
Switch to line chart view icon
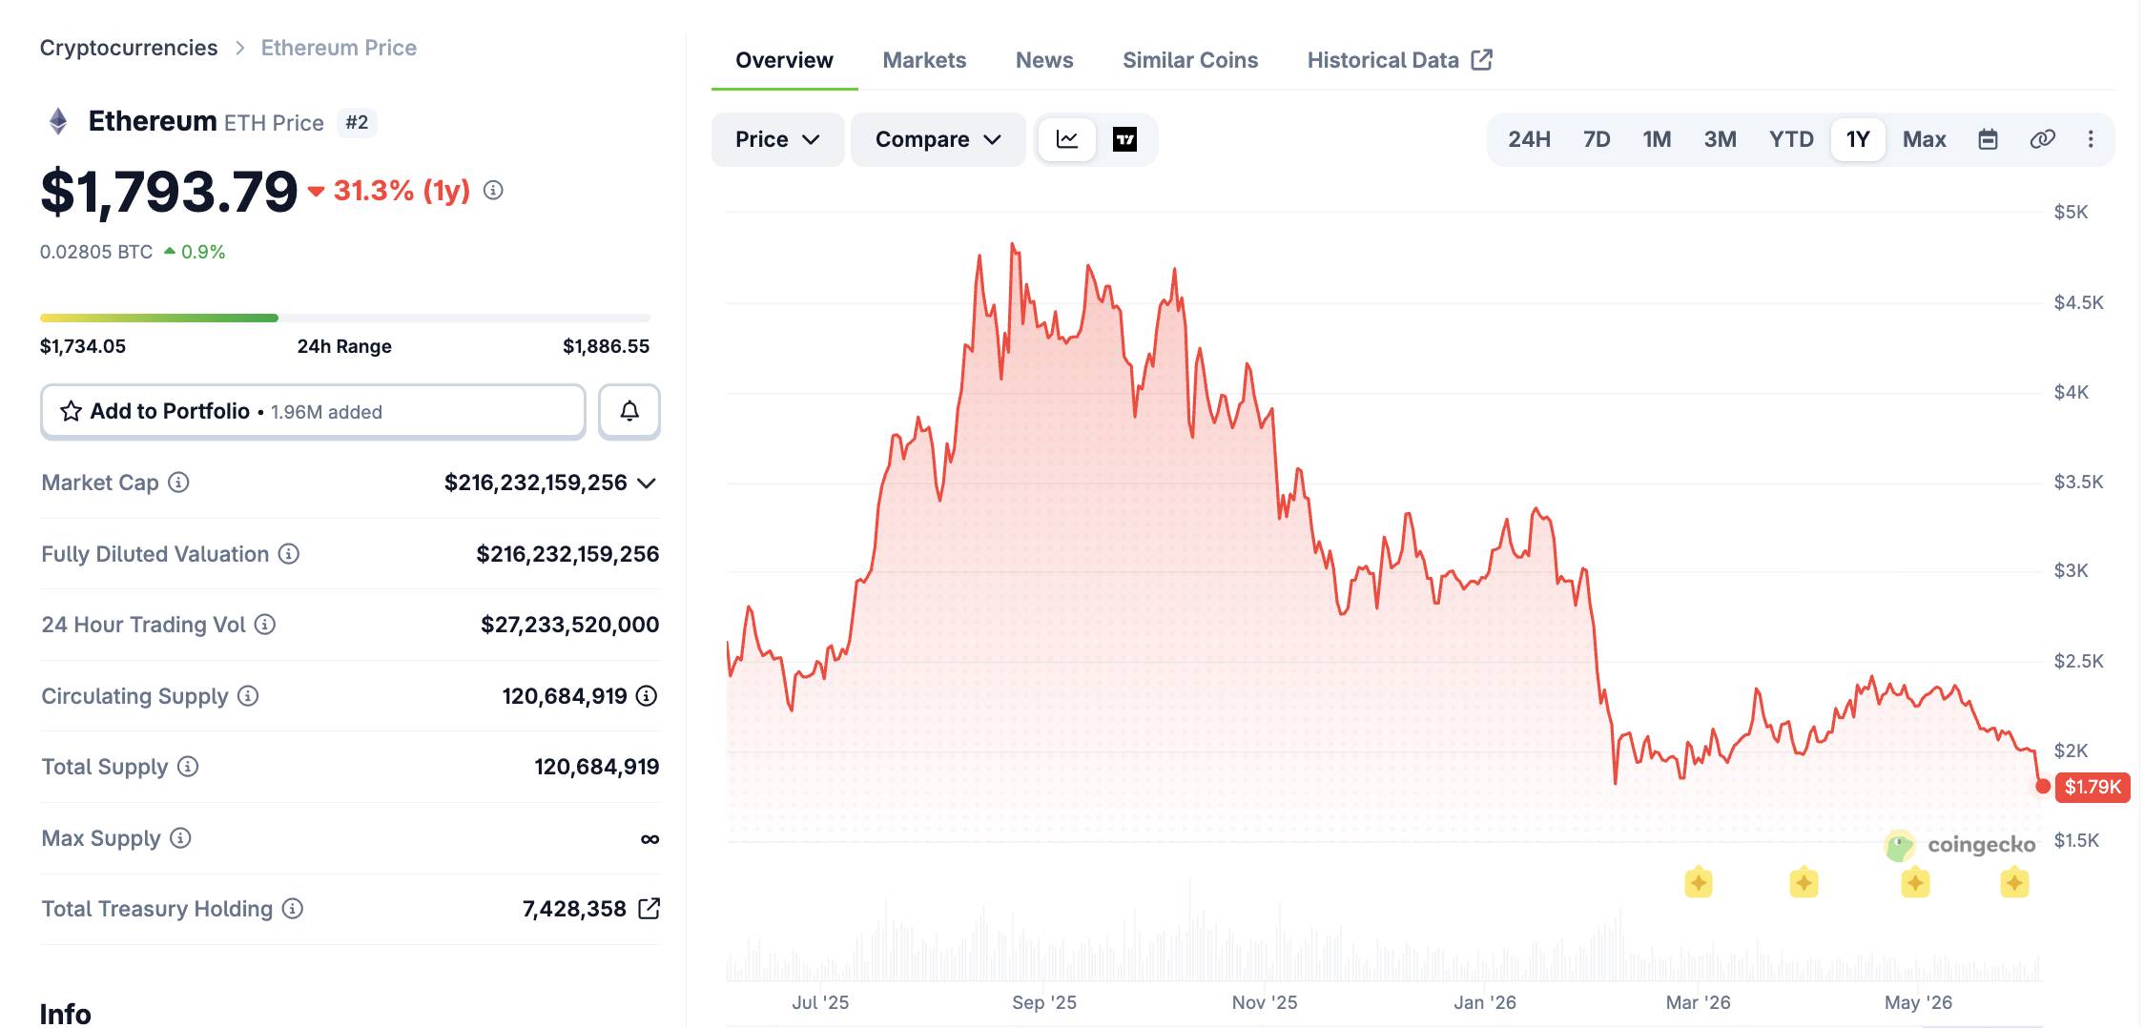coord(1067,139)
